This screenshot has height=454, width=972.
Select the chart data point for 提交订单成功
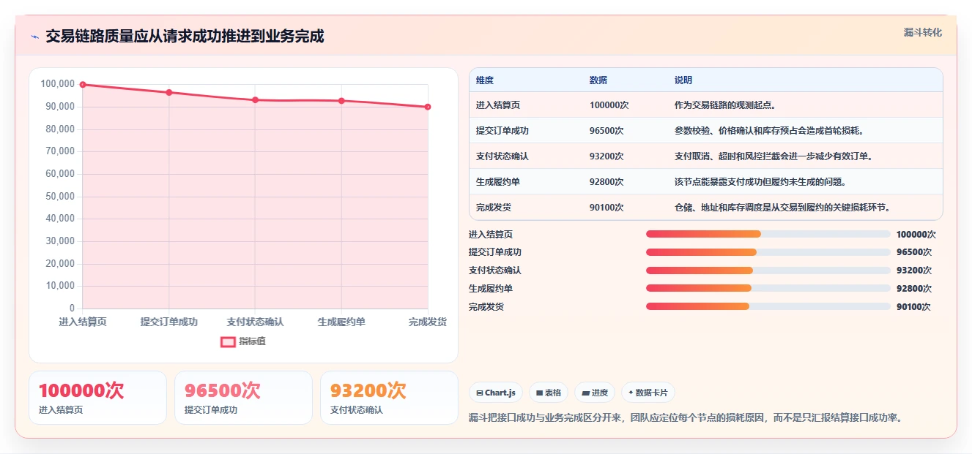pos(169,92)
